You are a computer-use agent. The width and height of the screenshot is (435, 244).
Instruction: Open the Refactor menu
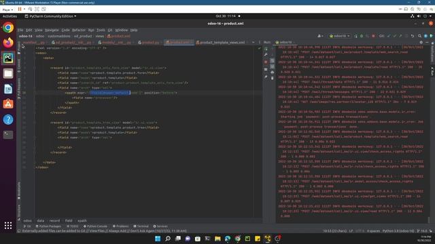click(79, 30)
